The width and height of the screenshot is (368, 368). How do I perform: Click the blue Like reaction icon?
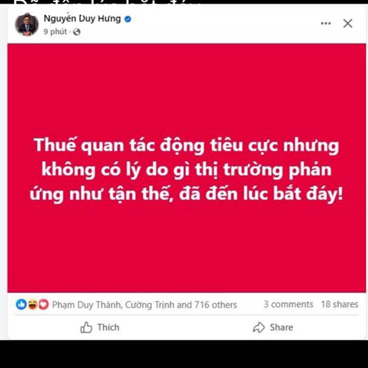(x=21, y=304)
